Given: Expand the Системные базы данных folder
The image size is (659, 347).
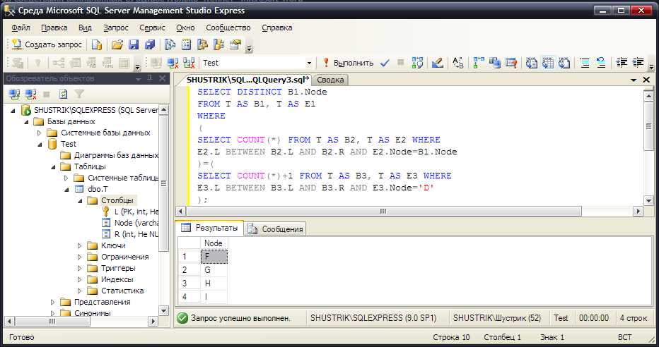Looking at the screenshot, I should coord(39,133).
